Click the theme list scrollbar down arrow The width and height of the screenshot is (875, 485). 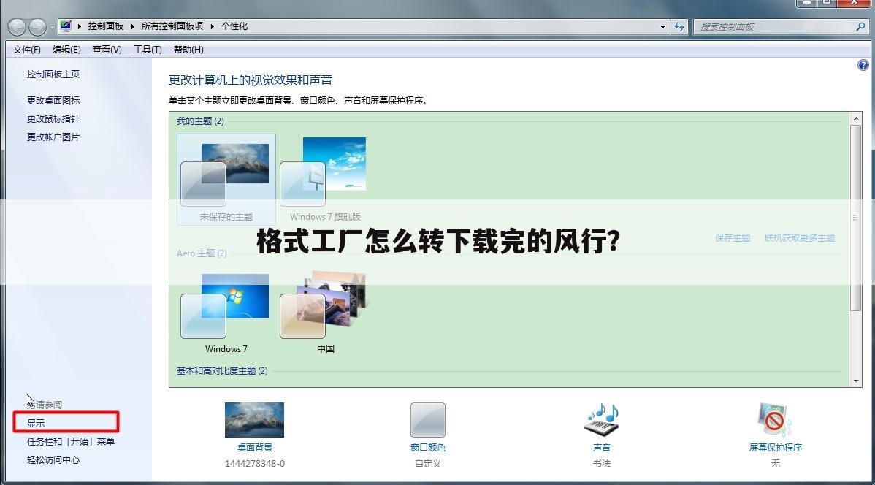(x=856, y=381)
